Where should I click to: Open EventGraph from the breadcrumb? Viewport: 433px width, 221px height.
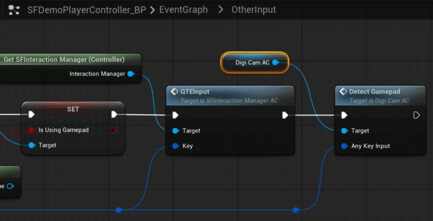tap(183, 10)
